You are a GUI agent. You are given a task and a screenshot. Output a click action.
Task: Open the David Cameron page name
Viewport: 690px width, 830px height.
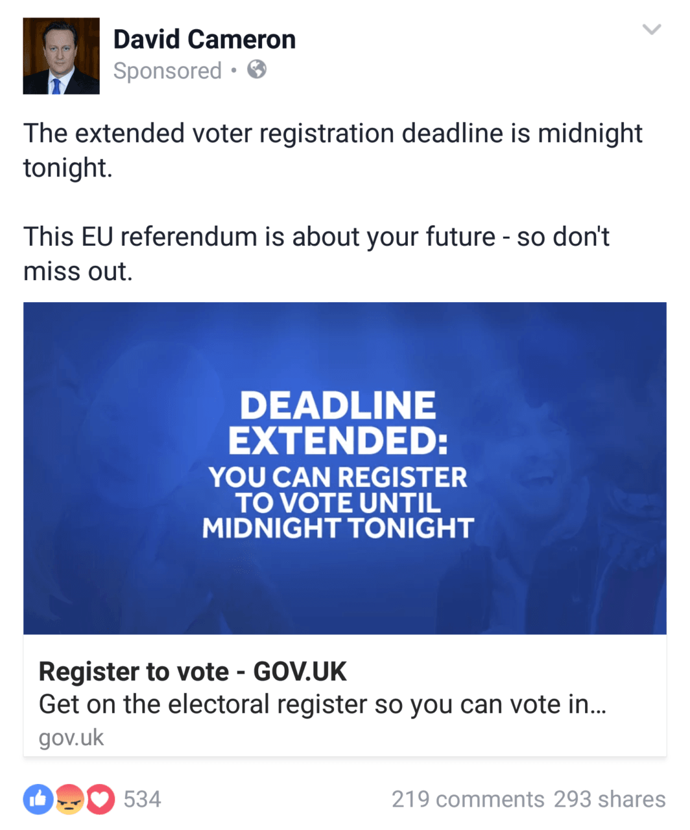pos(204,39)
